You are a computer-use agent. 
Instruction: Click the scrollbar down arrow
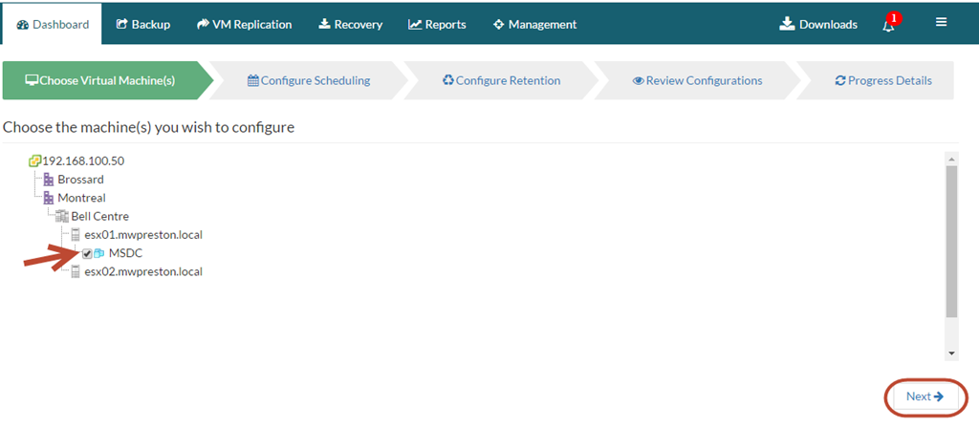pyautogui.click(x=951, y=353)
